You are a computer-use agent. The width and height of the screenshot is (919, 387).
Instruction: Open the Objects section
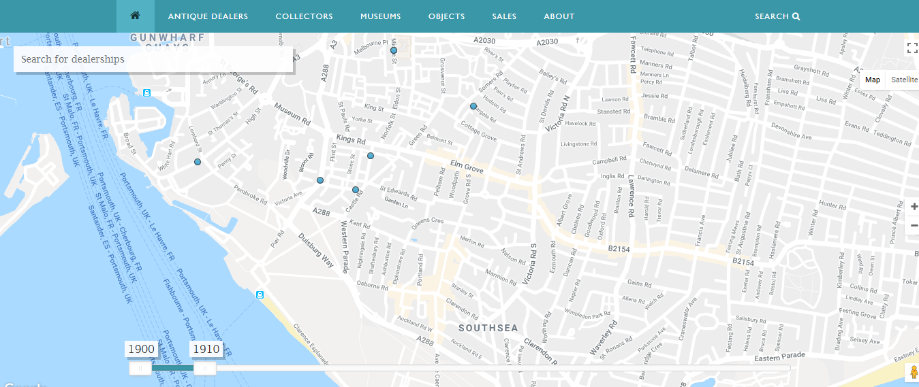coord(446,16)
